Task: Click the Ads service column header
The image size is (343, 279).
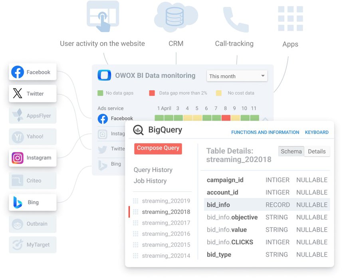Action: (x=111, y=109)
